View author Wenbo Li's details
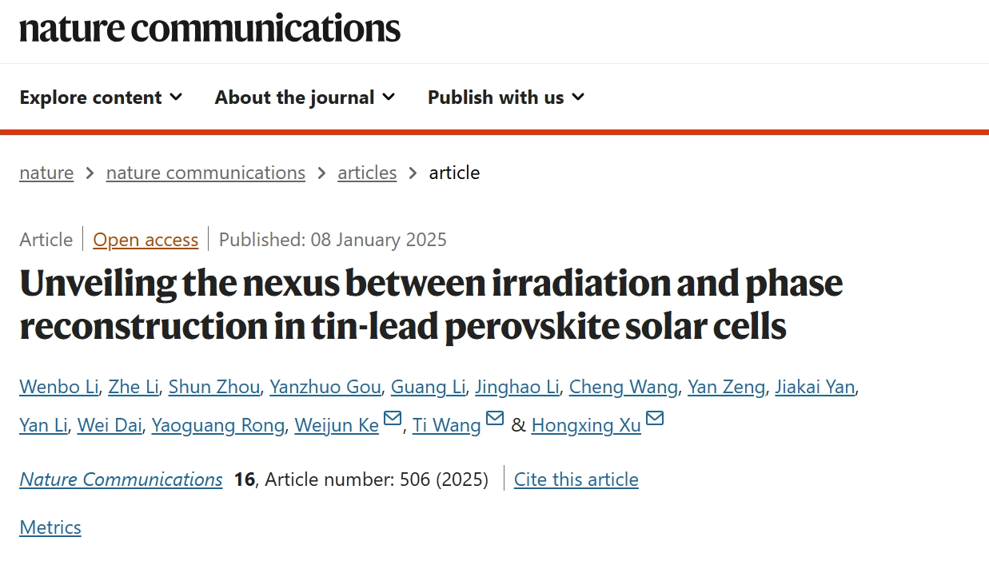 point(59,387)
